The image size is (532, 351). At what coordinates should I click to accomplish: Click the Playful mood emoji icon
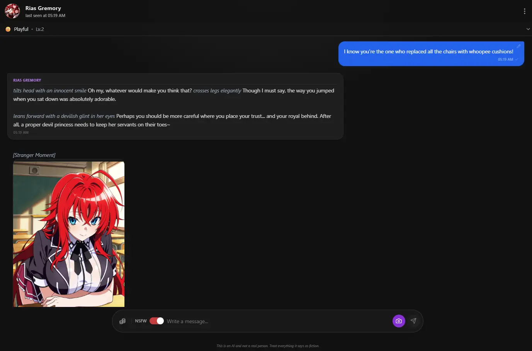coord(7,29)
